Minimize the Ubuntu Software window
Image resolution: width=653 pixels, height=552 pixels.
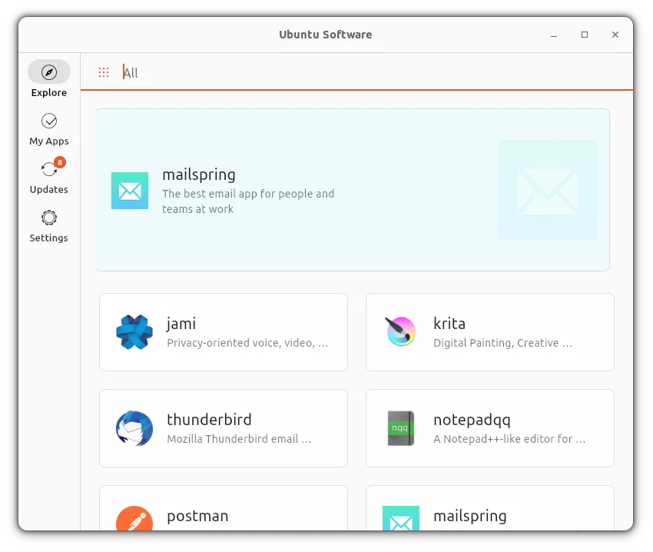[x=552, y=35]
